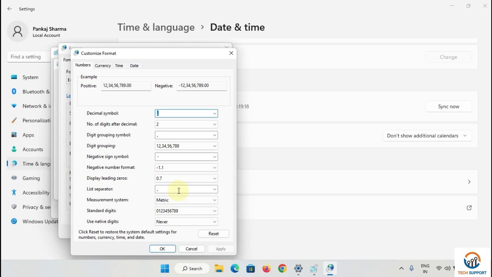Launch Google Chrome from the taskbar
This screenshot has height=277, width=492.
pos(282,269)
